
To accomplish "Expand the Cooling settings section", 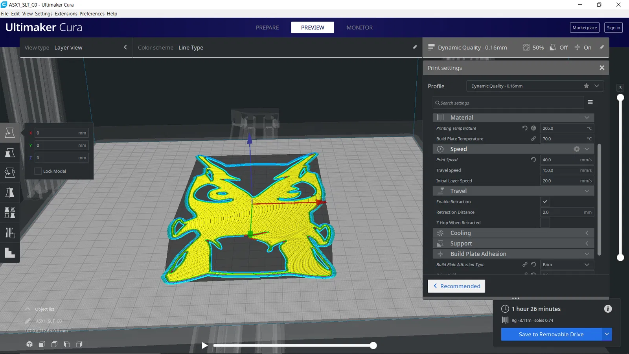I will tap(513, 233).
